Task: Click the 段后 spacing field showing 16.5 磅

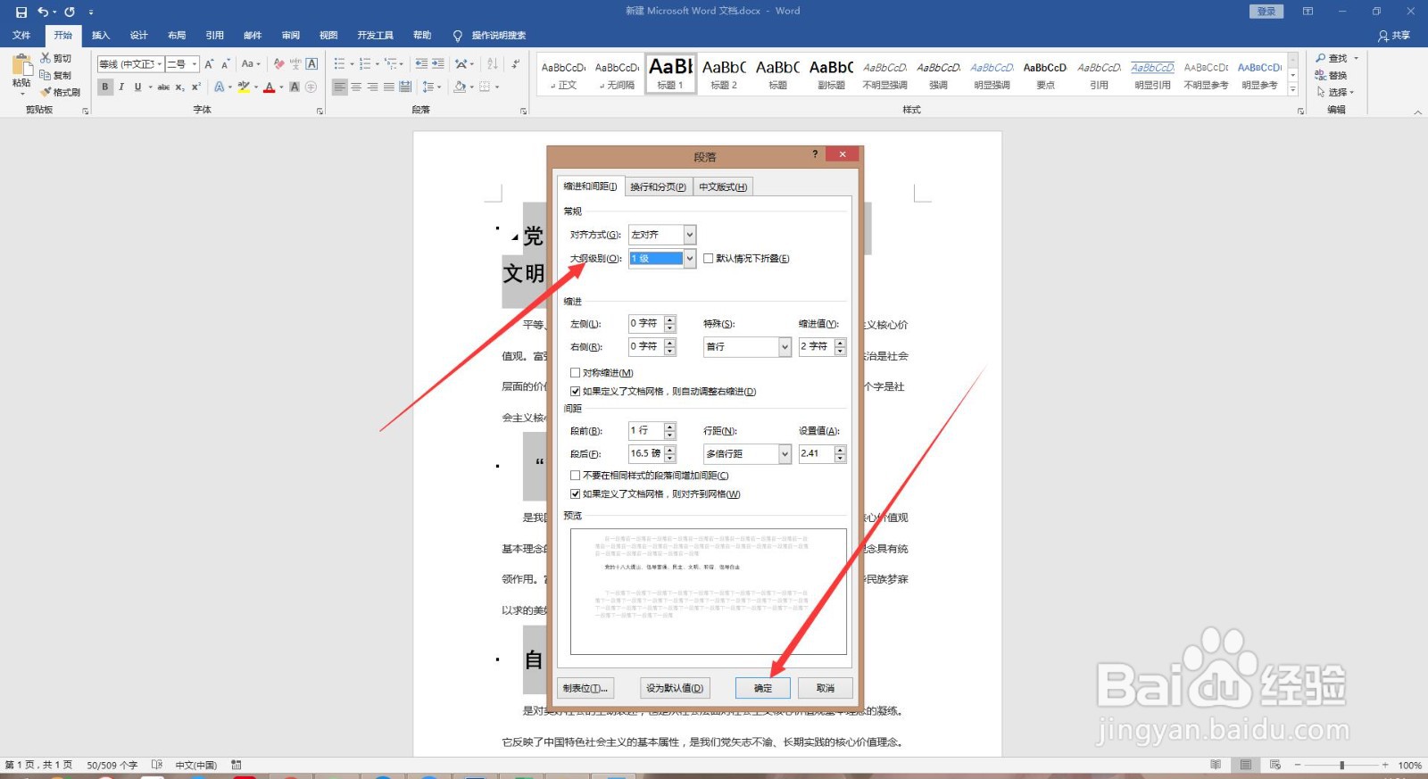Action: [646, 454]
